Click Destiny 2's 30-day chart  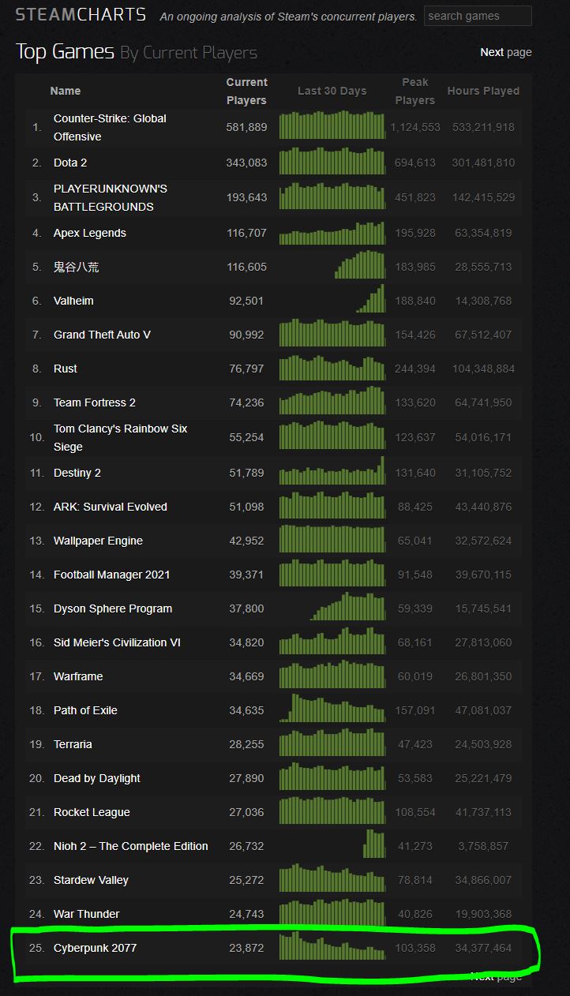pos(332,471)
